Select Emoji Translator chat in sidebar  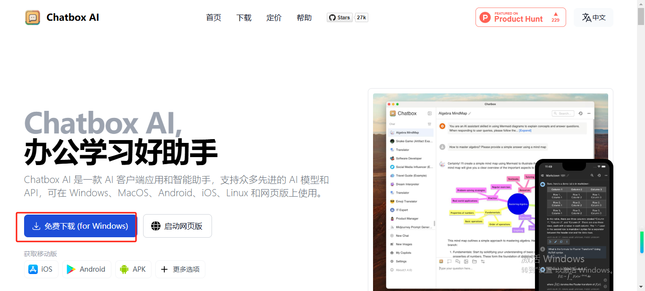pos(411,201)
